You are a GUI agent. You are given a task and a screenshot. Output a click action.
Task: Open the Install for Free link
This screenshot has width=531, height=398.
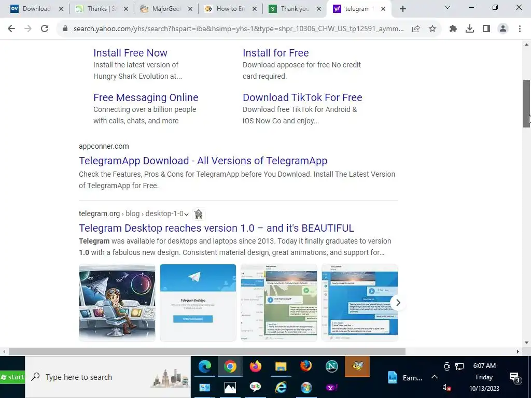point(276,53)
